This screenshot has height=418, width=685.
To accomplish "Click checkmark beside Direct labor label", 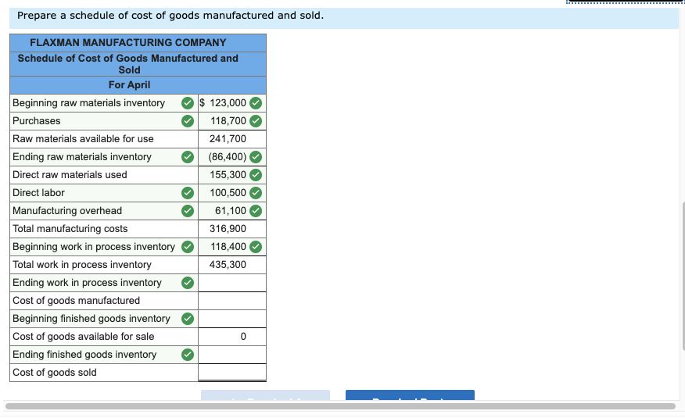I will [x=188, y=193].
